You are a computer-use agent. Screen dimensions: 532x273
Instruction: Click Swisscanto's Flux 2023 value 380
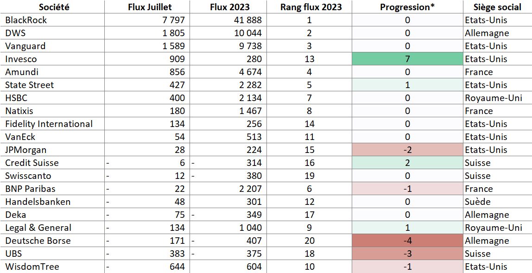254,176
